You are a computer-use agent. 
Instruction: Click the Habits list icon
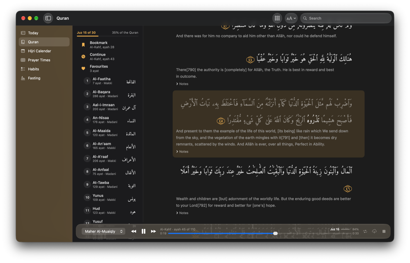pyautogui.click(x=23, y=69)
